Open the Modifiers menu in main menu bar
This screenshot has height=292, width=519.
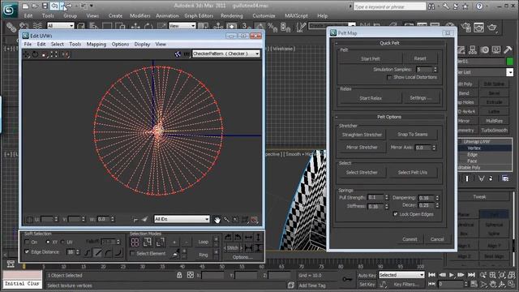[x=139, y=15]
